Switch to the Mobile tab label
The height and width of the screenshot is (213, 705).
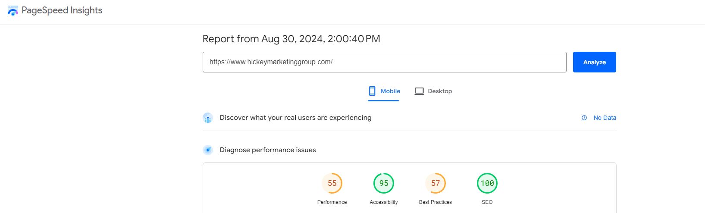coord(390,91)
